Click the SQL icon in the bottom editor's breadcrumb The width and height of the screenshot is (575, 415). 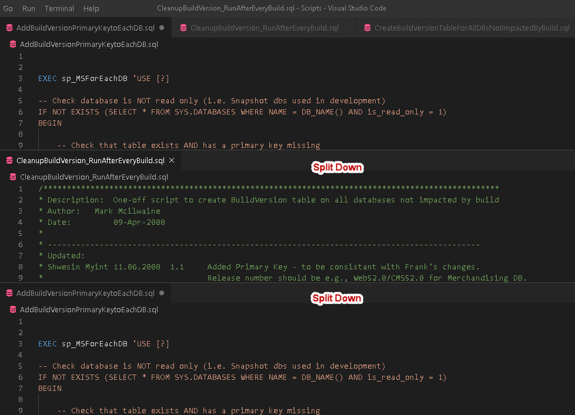tap(13, 310)
